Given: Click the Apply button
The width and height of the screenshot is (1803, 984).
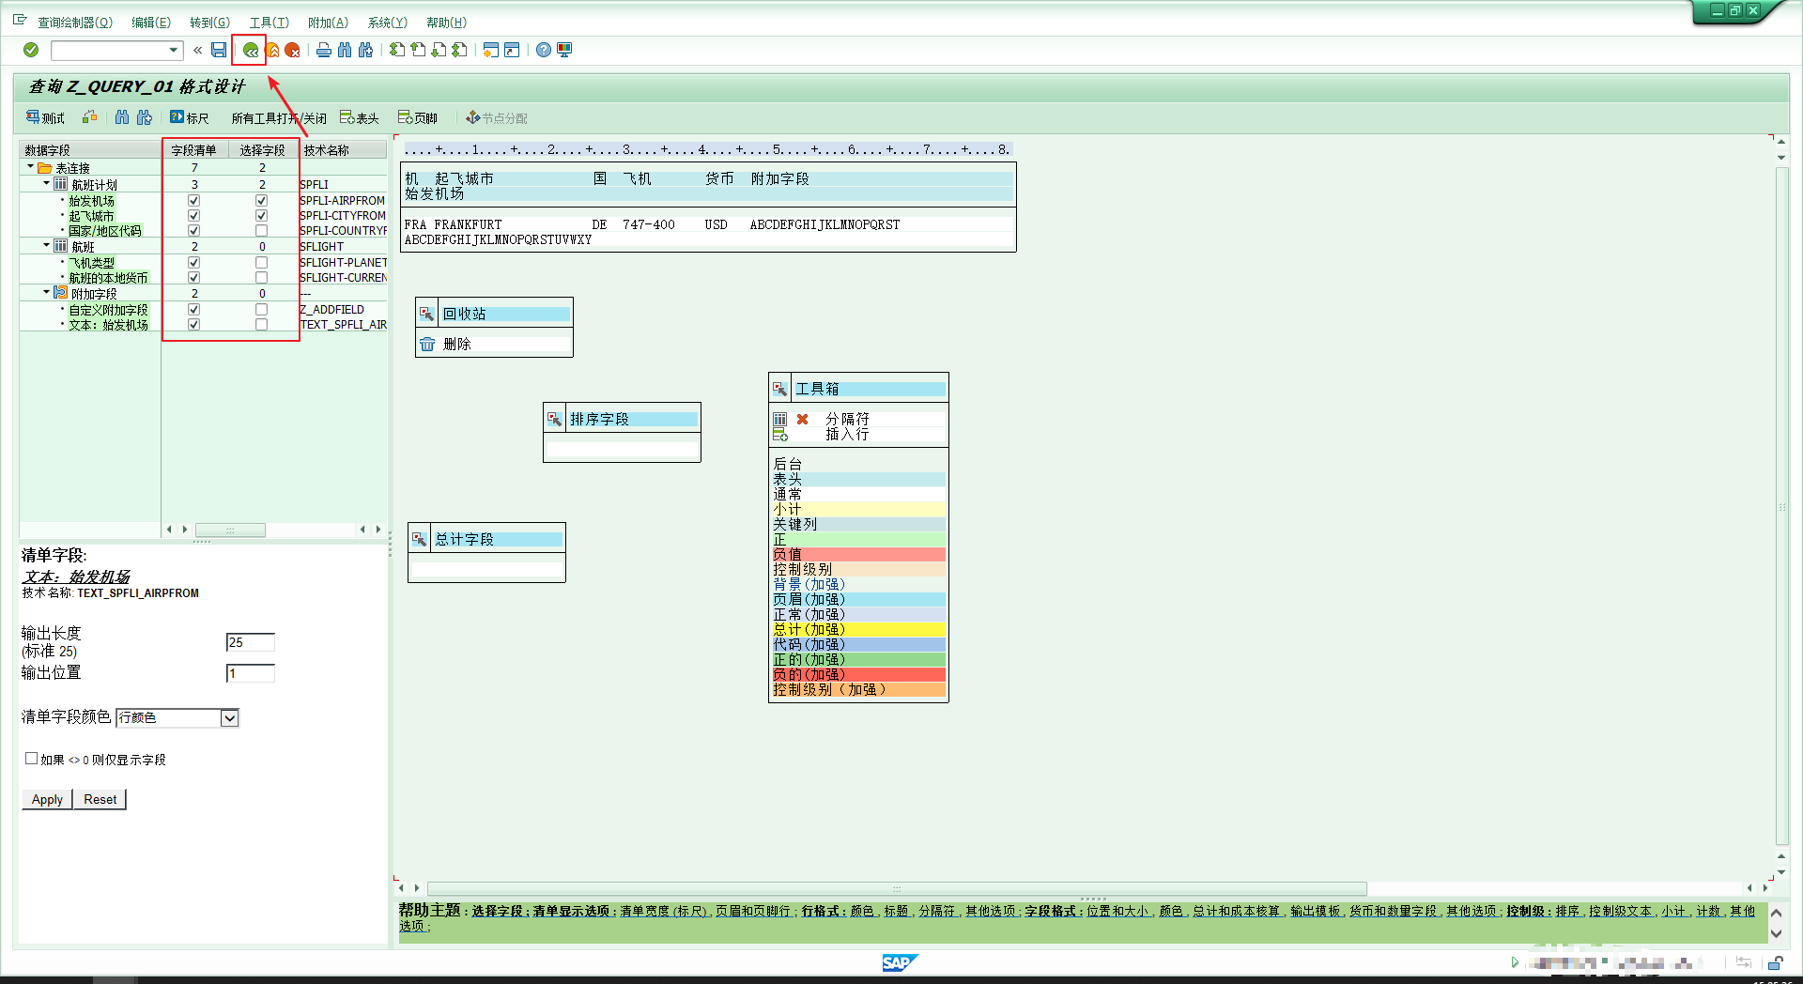Looking at the screenshot, I should [47, 799].
